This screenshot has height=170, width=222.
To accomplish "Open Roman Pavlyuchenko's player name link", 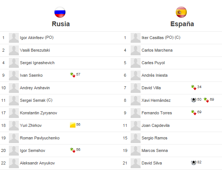I will [x=40, y=138].
